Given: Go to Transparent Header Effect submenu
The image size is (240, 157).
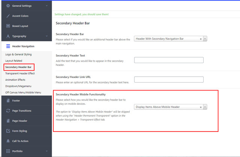Looking at the screenshot, I should pyautogui.click(x=20, y=74).
